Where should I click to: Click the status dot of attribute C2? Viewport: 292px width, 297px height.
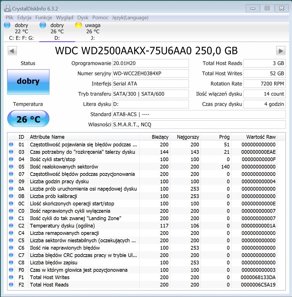11,226
